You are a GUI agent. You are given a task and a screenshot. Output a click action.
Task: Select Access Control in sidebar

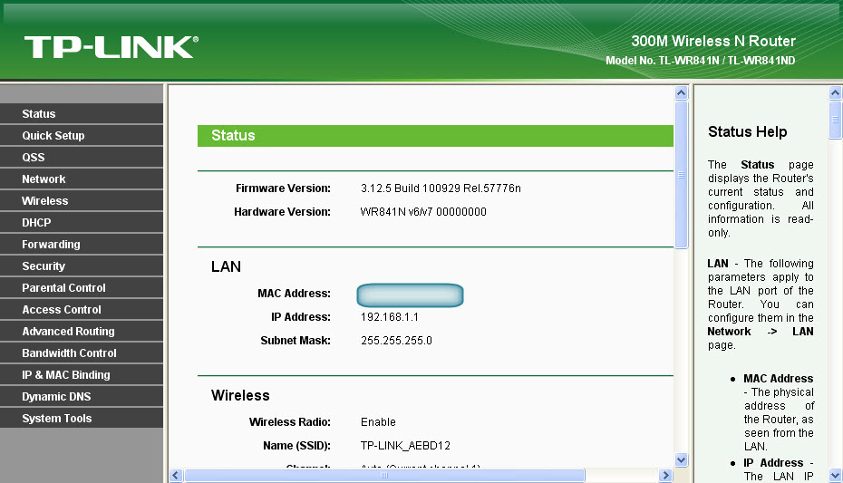pyautogui.click(x=62, y=310)
